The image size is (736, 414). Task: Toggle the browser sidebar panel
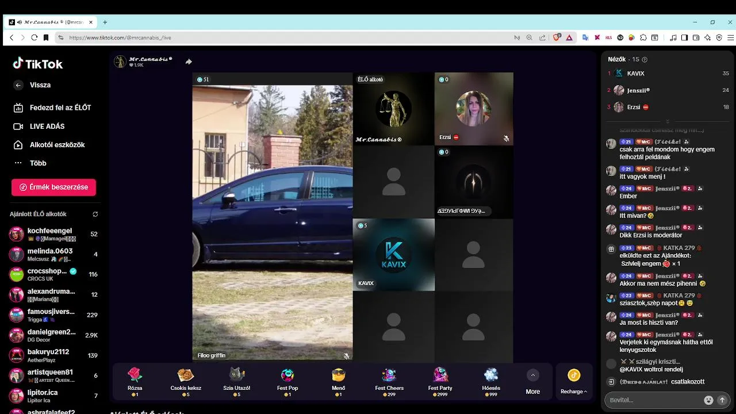pyautogui.click(x=684, y=37)
